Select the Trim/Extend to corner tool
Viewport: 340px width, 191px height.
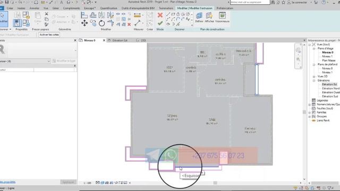coord(110,23)
